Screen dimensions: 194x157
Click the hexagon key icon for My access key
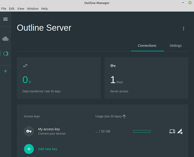pos(29,131)
